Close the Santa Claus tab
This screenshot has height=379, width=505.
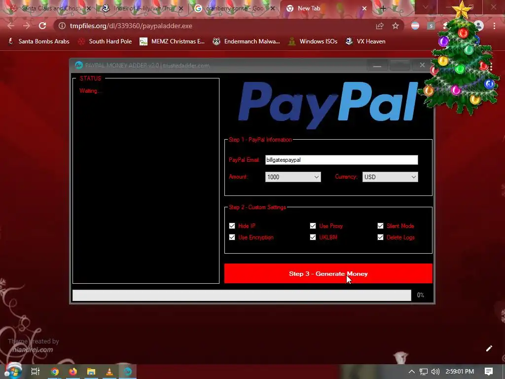(x=89, y=8)
